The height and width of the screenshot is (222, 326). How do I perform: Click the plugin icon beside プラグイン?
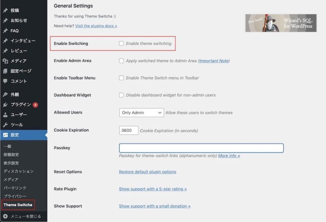coord(5,105)
